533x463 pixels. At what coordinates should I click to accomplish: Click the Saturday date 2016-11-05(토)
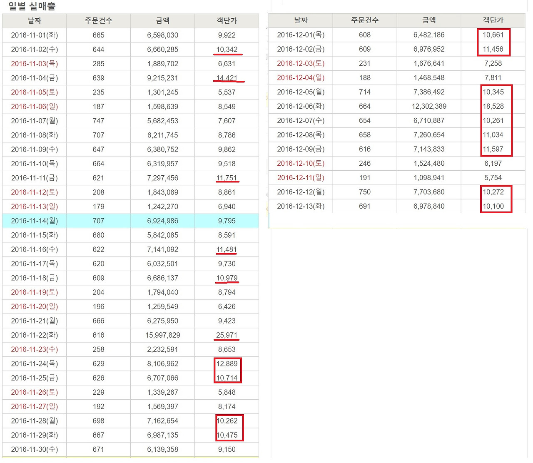coord(35,92)
